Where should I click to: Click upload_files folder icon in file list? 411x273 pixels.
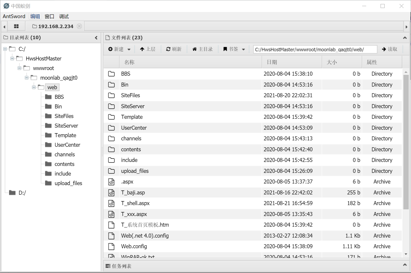coord(111,171)
